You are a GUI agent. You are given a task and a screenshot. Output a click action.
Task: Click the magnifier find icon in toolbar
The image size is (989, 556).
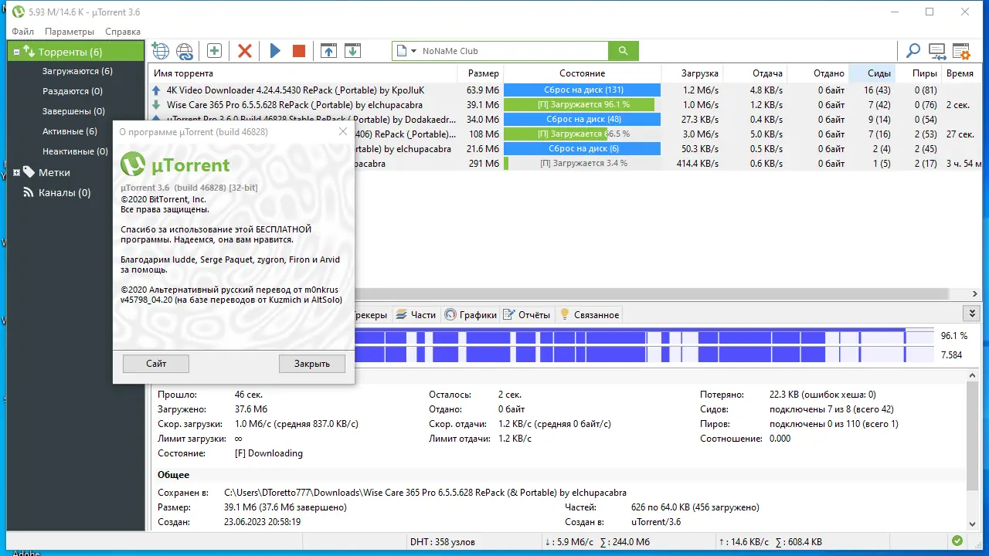(913, 51)
